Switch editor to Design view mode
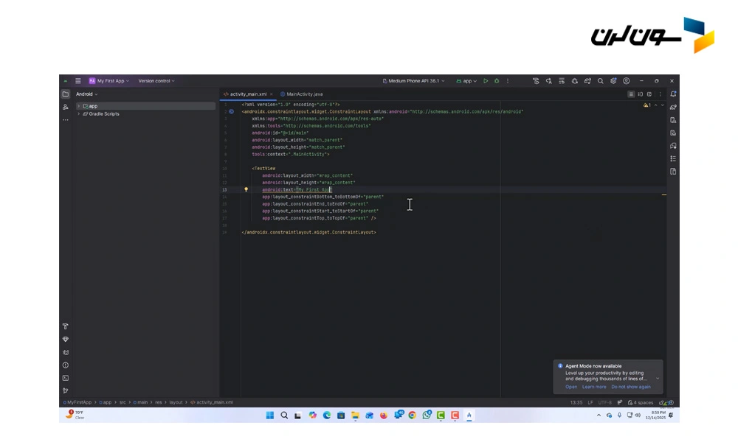The width and height of the screenshot is (738, 442). point(650,94)
